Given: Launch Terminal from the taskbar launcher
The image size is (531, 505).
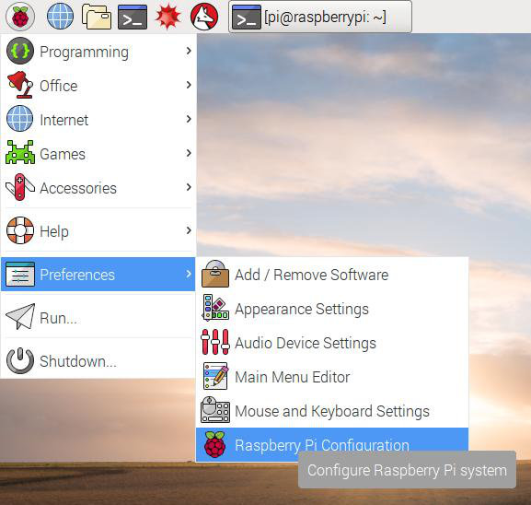Looking at the screenshot, I should coord(133,17).
